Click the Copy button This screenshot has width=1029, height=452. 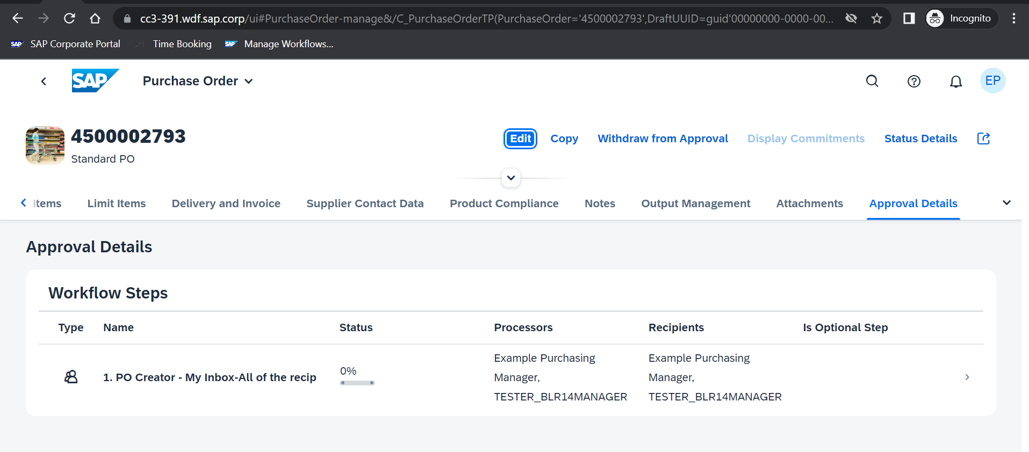pos(564,138)
